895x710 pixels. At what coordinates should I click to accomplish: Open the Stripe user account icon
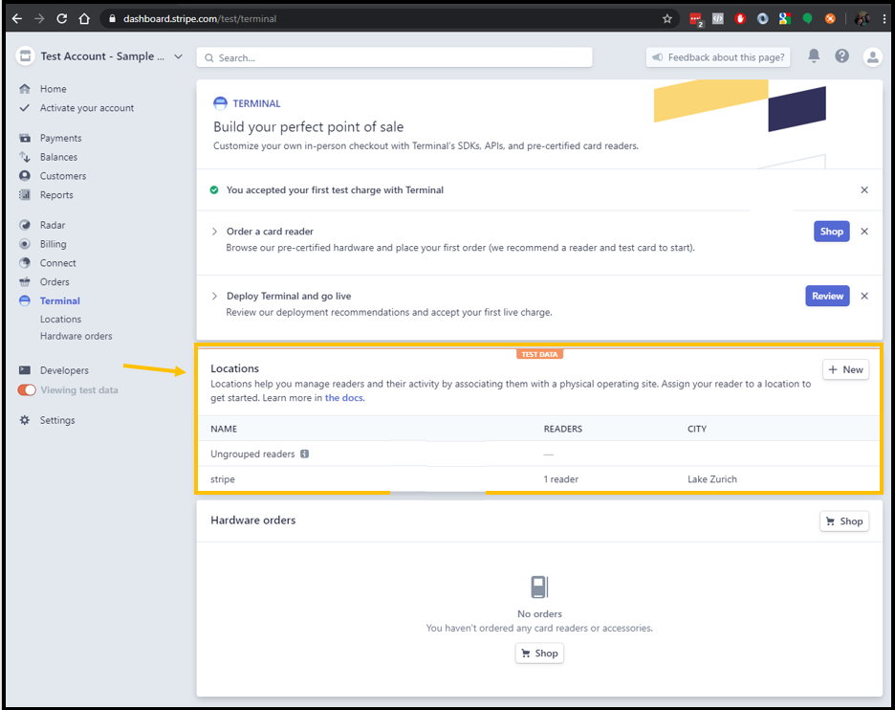(x=872, y=57)
